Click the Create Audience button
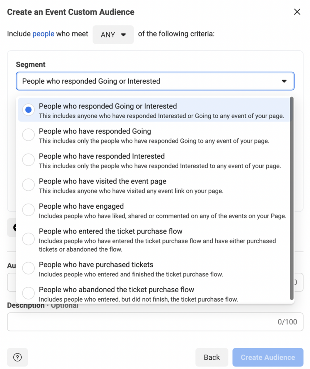310x369 pixels. (267, 357)
